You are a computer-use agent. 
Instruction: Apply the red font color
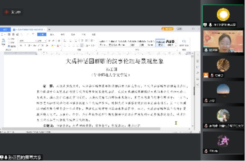tap(58, 46)
